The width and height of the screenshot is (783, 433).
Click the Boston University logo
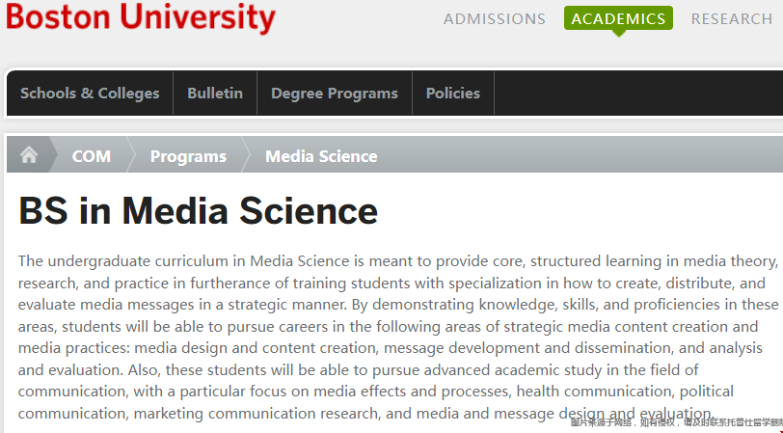pos(141,17)
